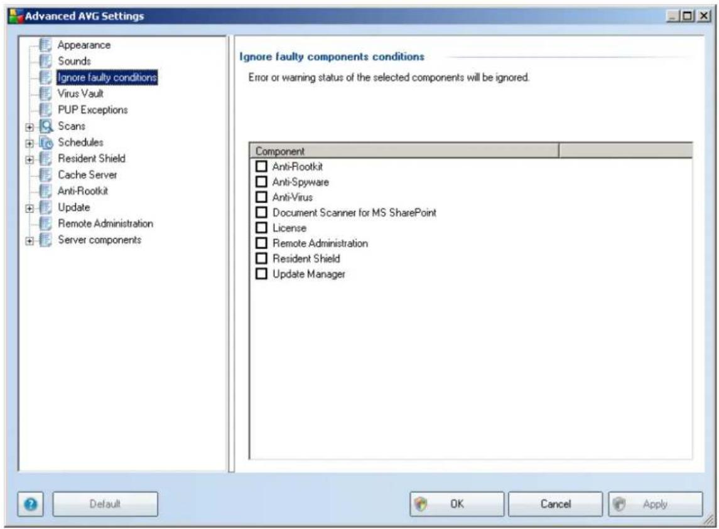Click the Anti-Rootkit tree icon in sidebar
The height and width of the screenshot is (529, 719).
[45, 191]
